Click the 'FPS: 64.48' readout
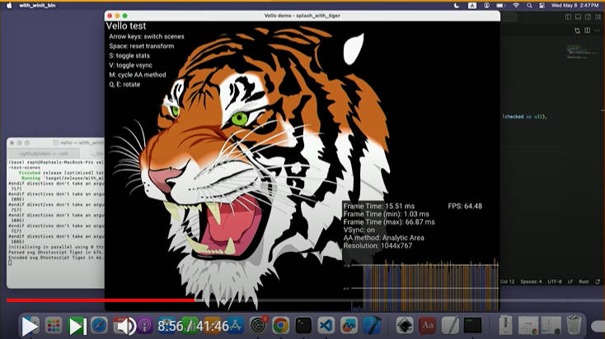 pos(465,206)
